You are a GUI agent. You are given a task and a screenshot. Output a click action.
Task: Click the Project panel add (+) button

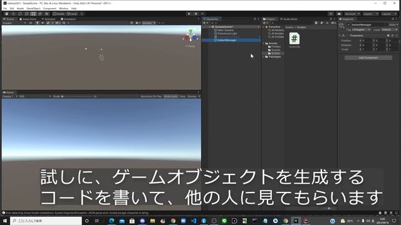pyautogui.click(x=265, y=23)
